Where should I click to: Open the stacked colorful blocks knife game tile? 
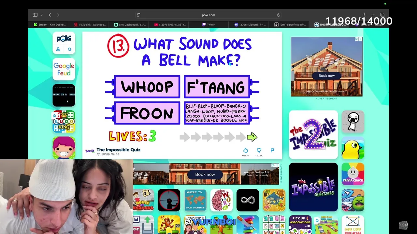point(248,225)
